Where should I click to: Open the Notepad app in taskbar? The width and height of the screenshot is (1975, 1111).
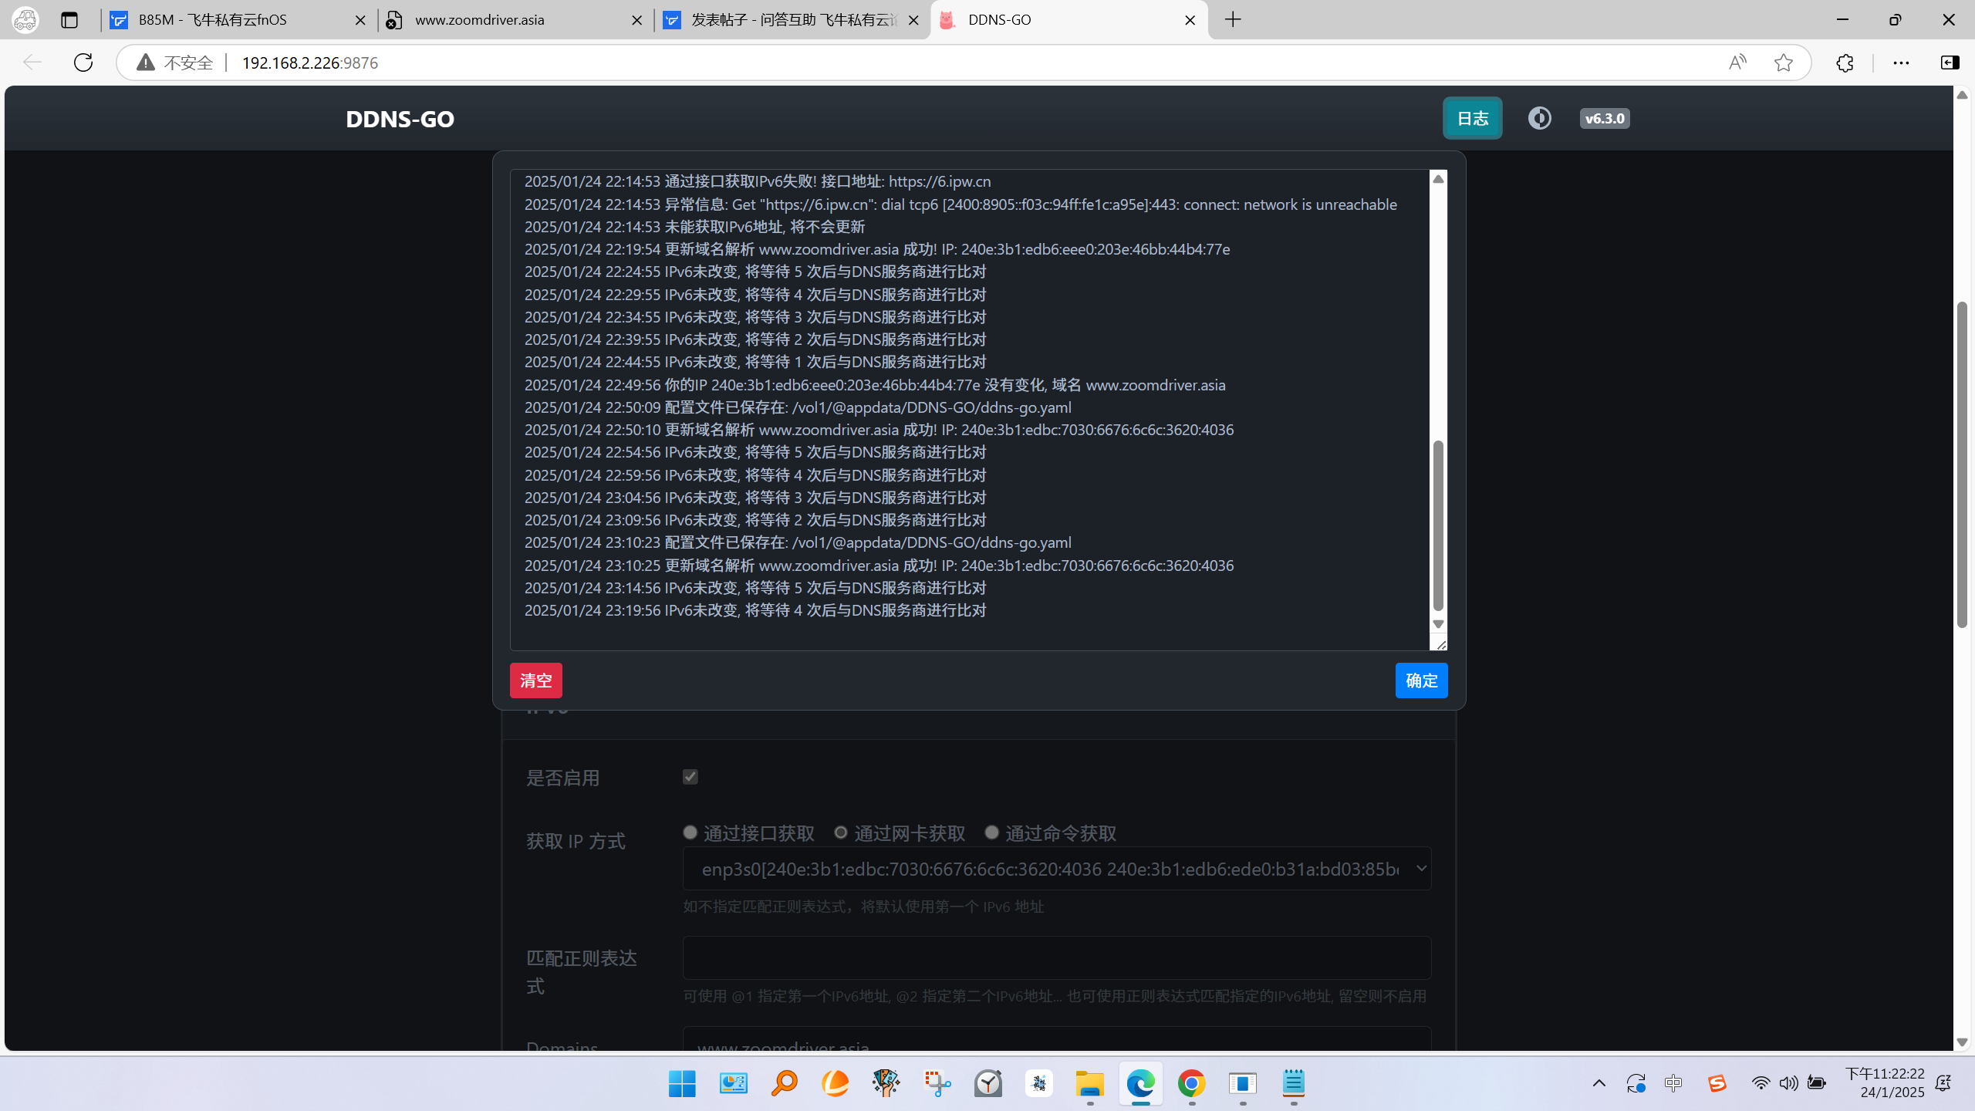1294,1084
